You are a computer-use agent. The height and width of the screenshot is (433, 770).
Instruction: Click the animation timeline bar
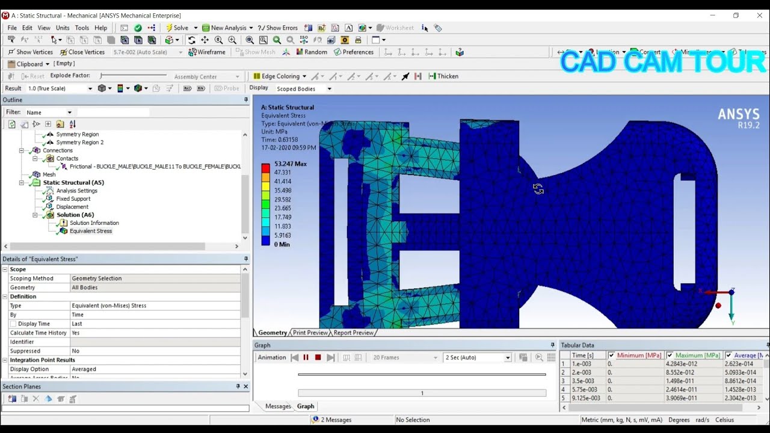click(x=422, y=393)
